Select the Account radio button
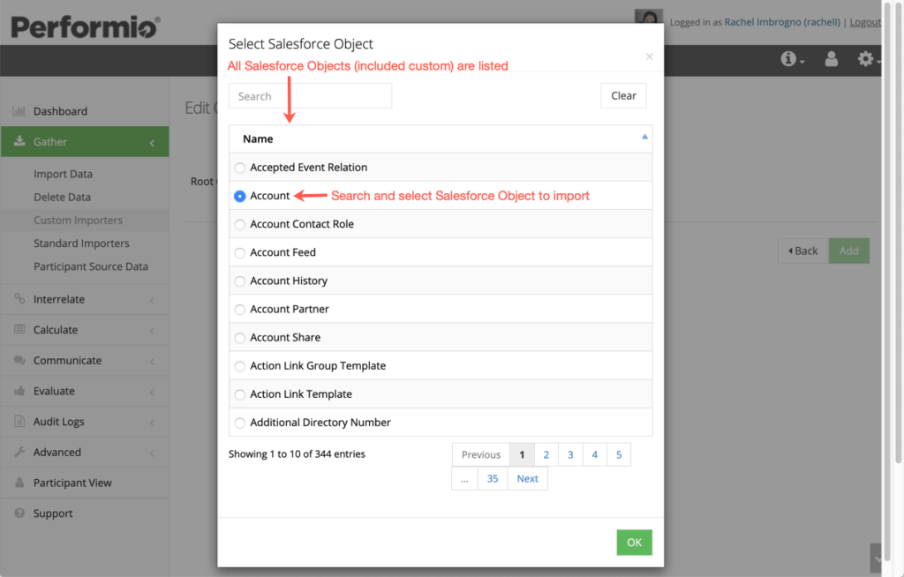 240,196
